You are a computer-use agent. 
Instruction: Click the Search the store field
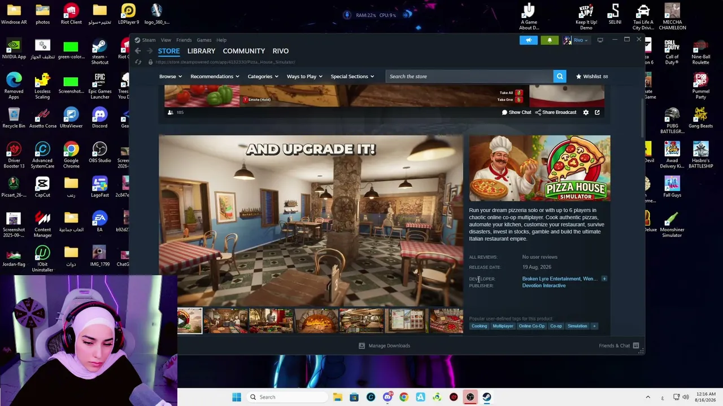click(469, 76)
